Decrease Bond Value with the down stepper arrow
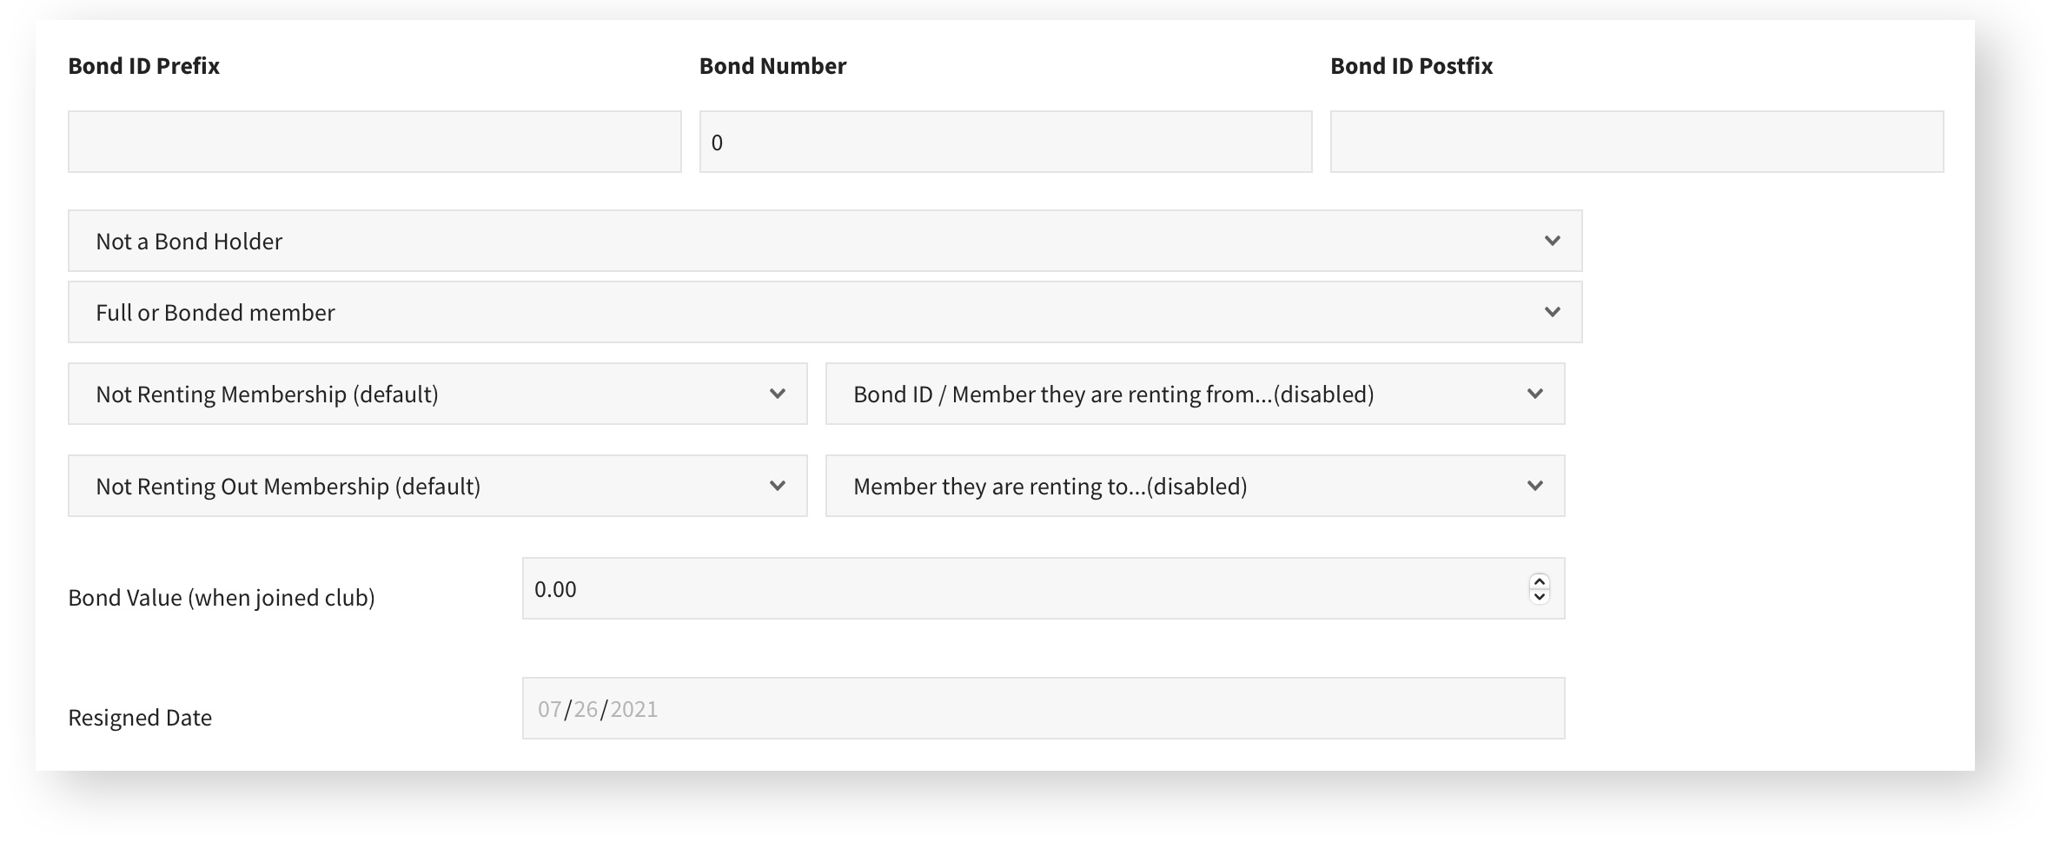Image resolution: width=2067 pixels, height=842 pixels. tap(1539, 596)
